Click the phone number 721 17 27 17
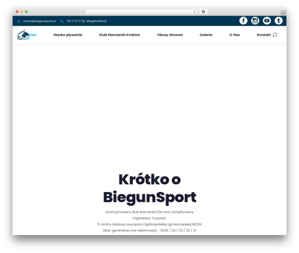Image resolution: width=299 pixels, height=253 pixels. pyautogui.click(x=74, y=21)
